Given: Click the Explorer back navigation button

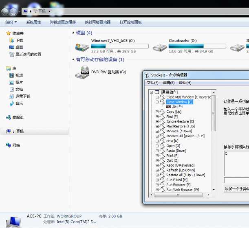Looking at the screenshot, I should (4, 11).
